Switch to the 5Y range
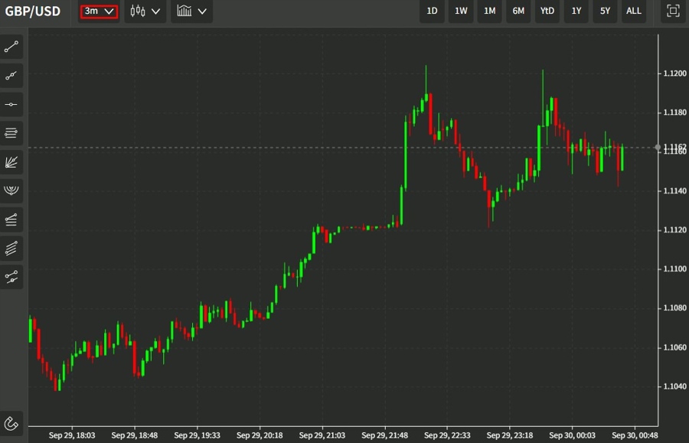This screenshot has height=443, width=689. (x=605, y=11)
